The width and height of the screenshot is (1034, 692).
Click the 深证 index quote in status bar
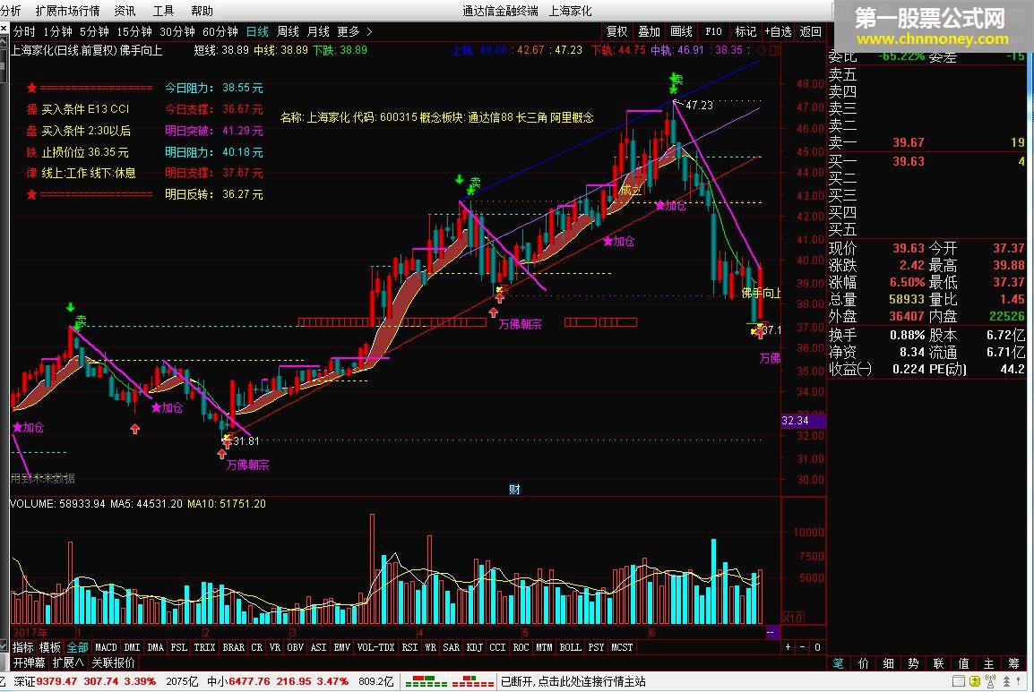(86, 680)
